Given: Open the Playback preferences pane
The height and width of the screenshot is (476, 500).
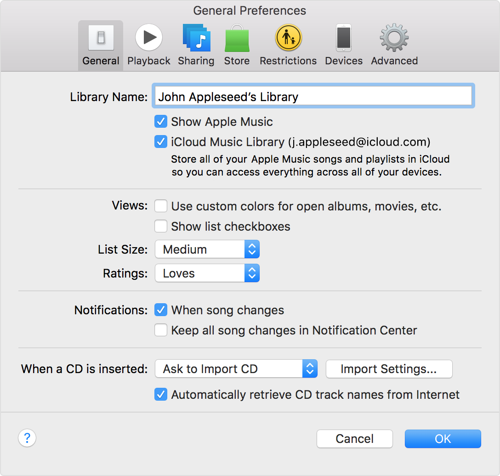Looking at the screenshot, I should click(148, 45).
